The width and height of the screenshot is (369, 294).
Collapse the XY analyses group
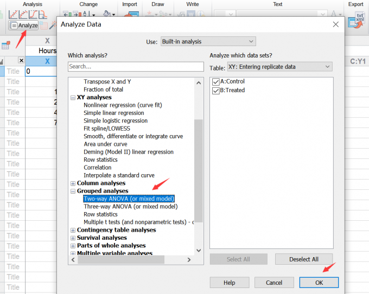coord(73,98)
